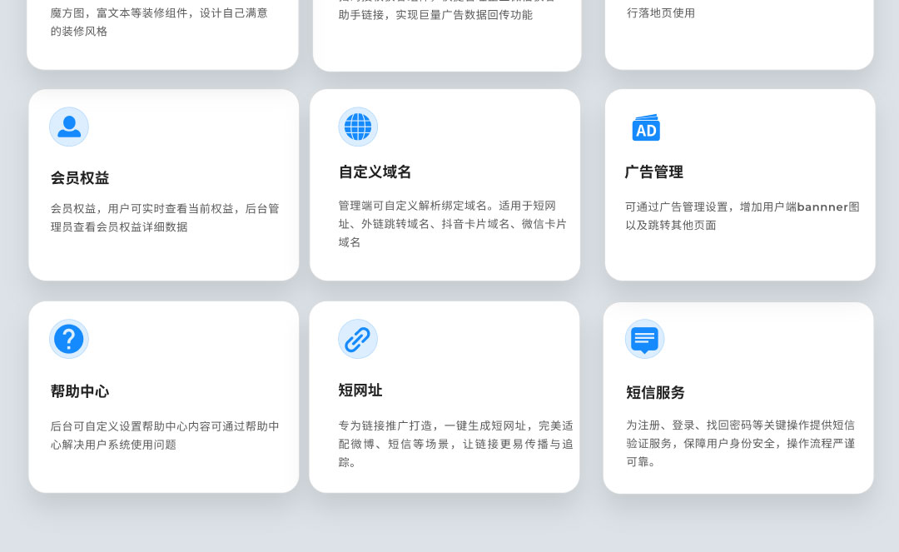
Task: Open the 广告管理 title
Action: (654, 172)
